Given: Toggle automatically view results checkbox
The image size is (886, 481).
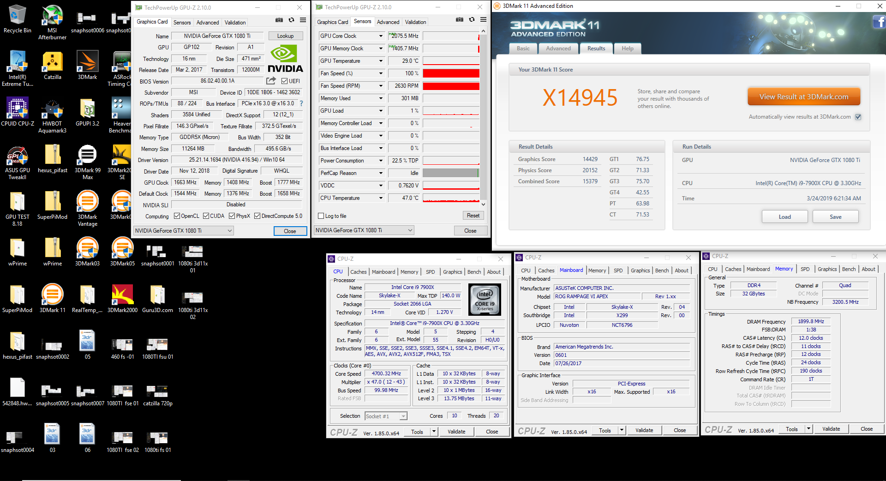Looking at the screenshot, I should [x=858, y=117].
